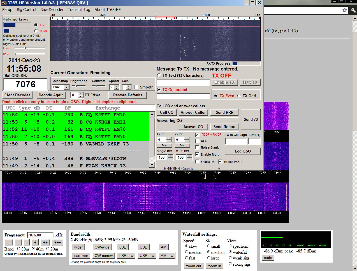Image resolution: width=357 pixels, height=271 pixels.
Task: Halt the transmission with Halt TX
Action: click(250, 82)
